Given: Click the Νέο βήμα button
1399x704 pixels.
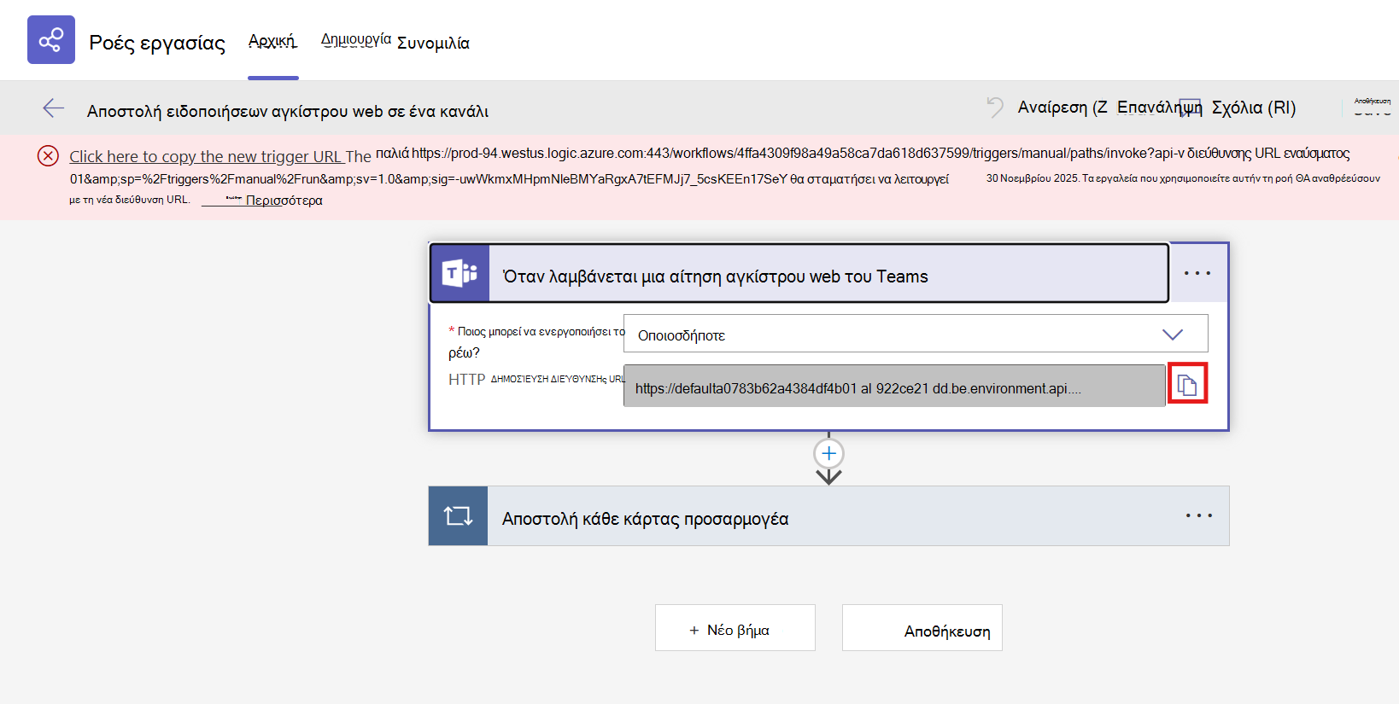Looking at the screenshot, I should pyautogui.click(x=735, y=628).
